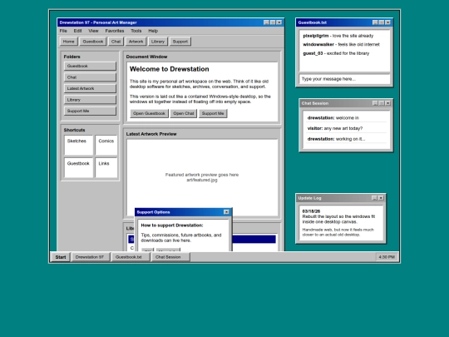Close the Support Options dialog
449x337 pixels.
(x=226, y=212)
